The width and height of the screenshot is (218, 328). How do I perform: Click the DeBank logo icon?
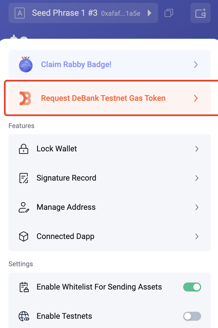[25, 98]
